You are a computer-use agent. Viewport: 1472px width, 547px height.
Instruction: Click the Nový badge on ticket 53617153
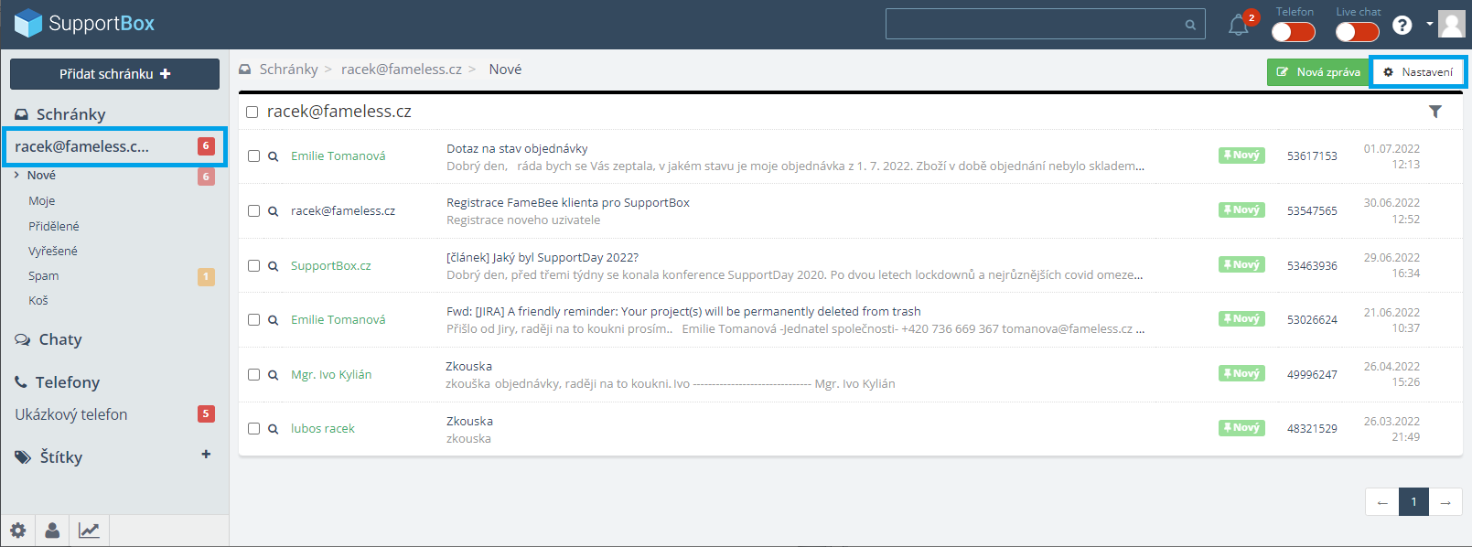tap(1241, 156)
